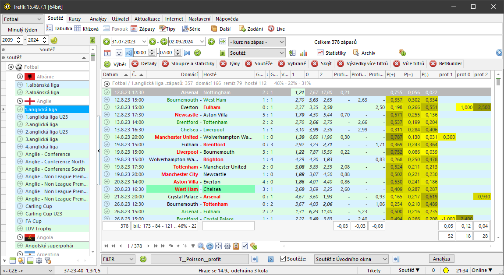504x275 pixels.
Task: Open the bar chart icon next to Soutěž combo
Action: pyautogui.click(x=303, y=53)
